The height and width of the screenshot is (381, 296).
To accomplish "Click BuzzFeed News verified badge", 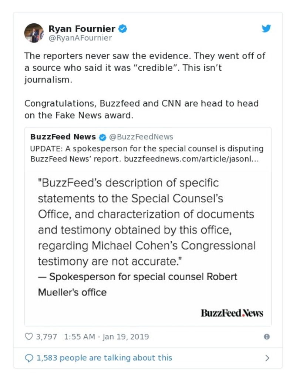I will tap(102, 137).
